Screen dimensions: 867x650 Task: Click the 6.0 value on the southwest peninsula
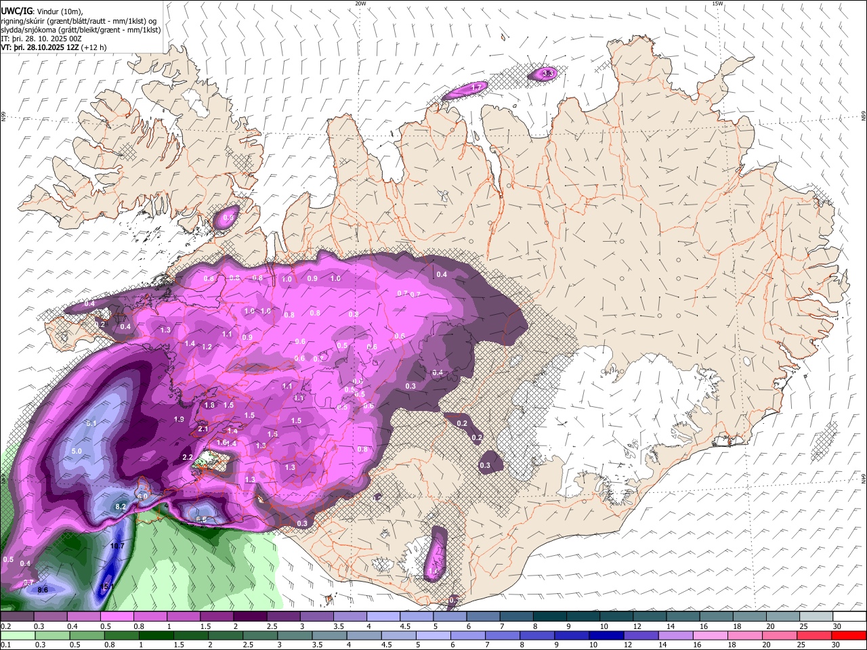(x=142, y=496)
